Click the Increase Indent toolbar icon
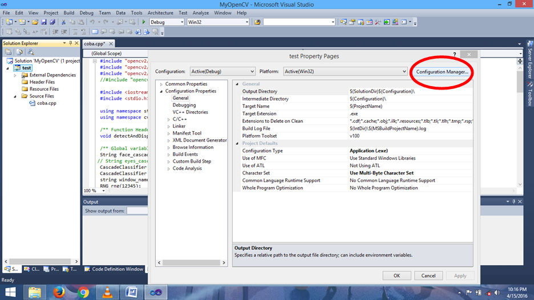 click(64, 32)
